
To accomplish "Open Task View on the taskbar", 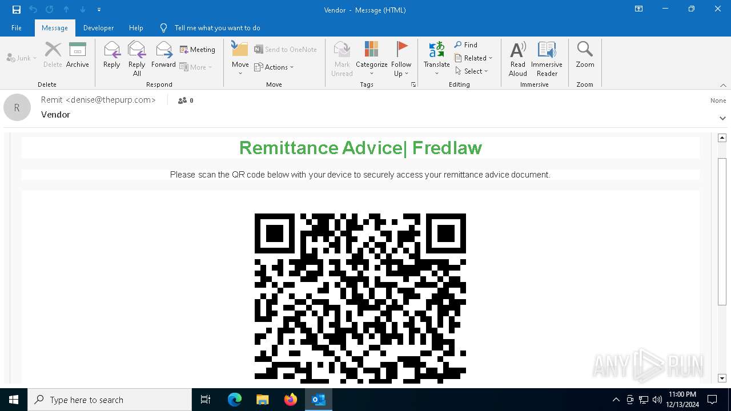I will click(x=206, y=400).
